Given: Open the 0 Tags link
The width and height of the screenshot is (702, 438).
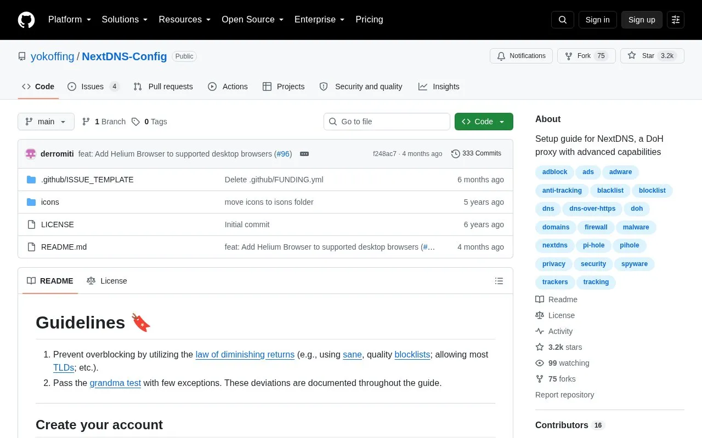Looking at the screenshot, I should (149, 122).
